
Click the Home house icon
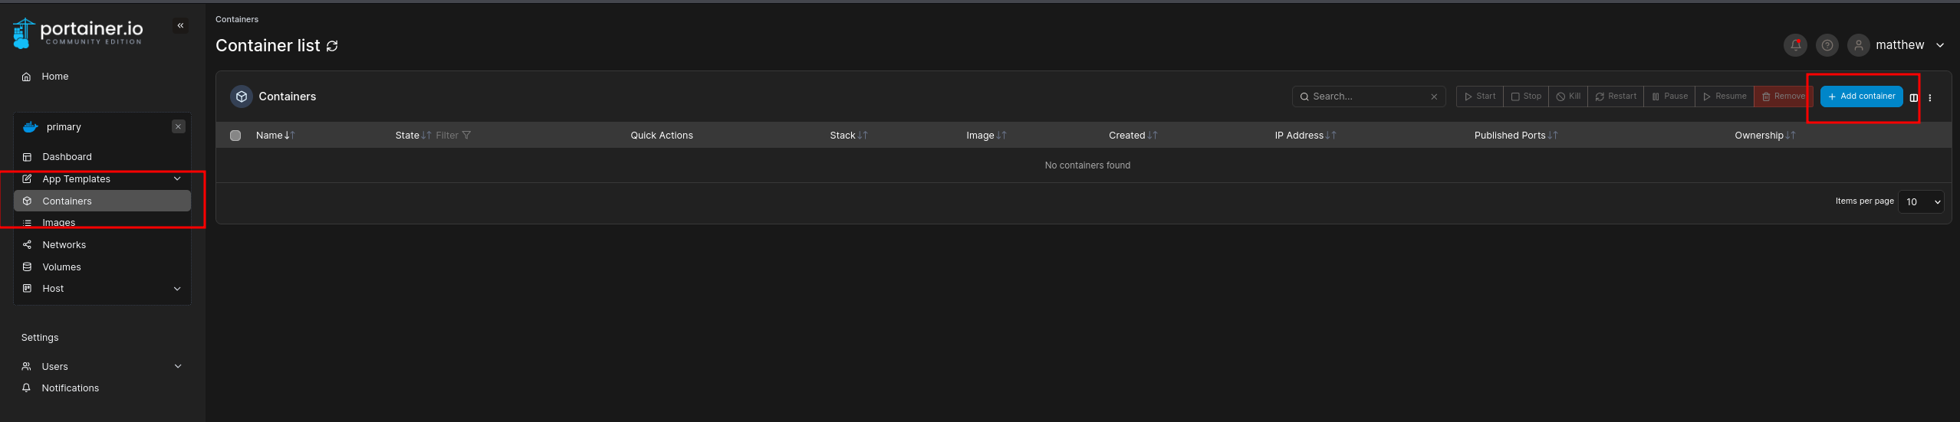click(x=27, y=77)
